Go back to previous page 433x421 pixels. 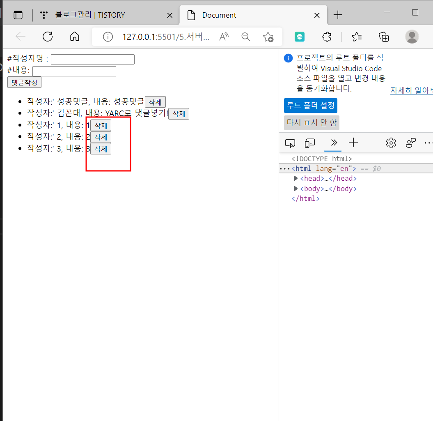pyautogui.click(x=21, y=37)
